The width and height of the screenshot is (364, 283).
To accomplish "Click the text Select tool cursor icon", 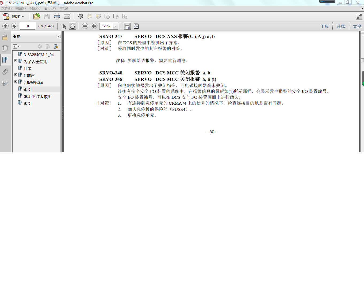I will 64,26.
